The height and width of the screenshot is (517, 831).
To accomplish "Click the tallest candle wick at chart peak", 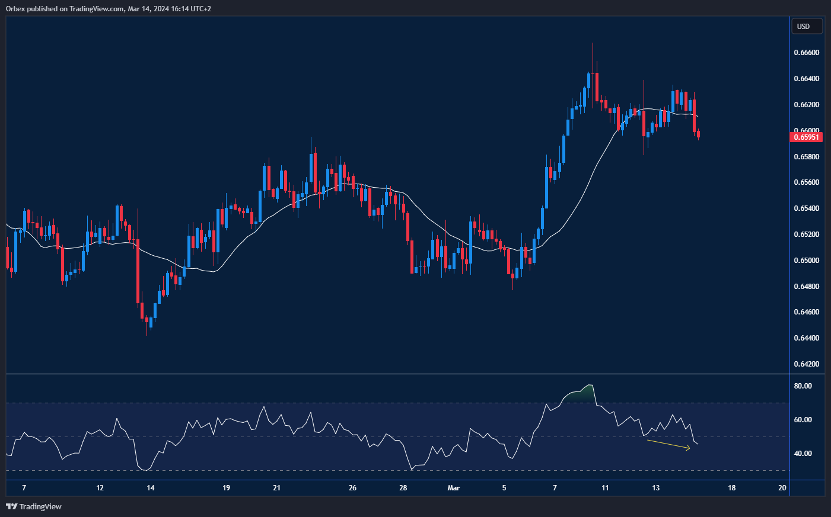I will (x=593, y=53).
